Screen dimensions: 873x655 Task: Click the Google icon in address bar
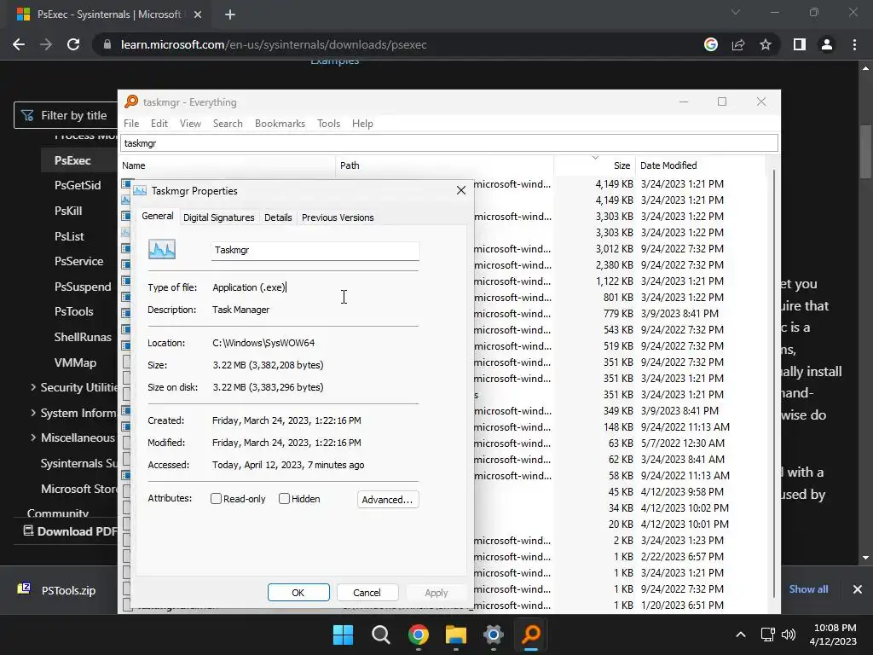tap(710, 44)
